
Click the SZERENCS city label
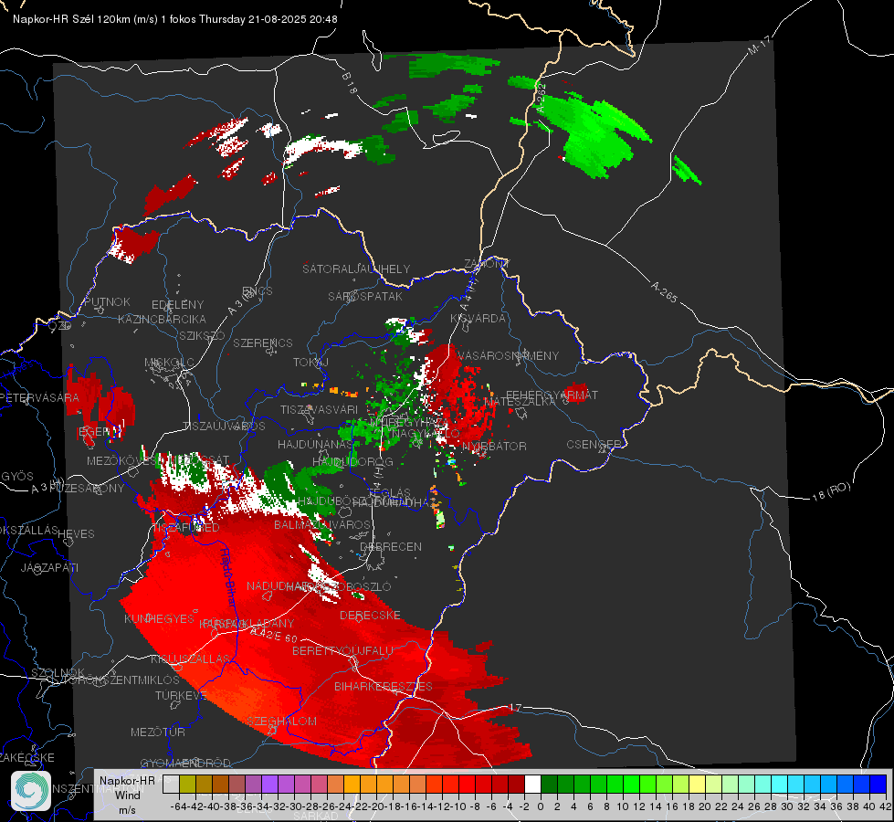263,342
